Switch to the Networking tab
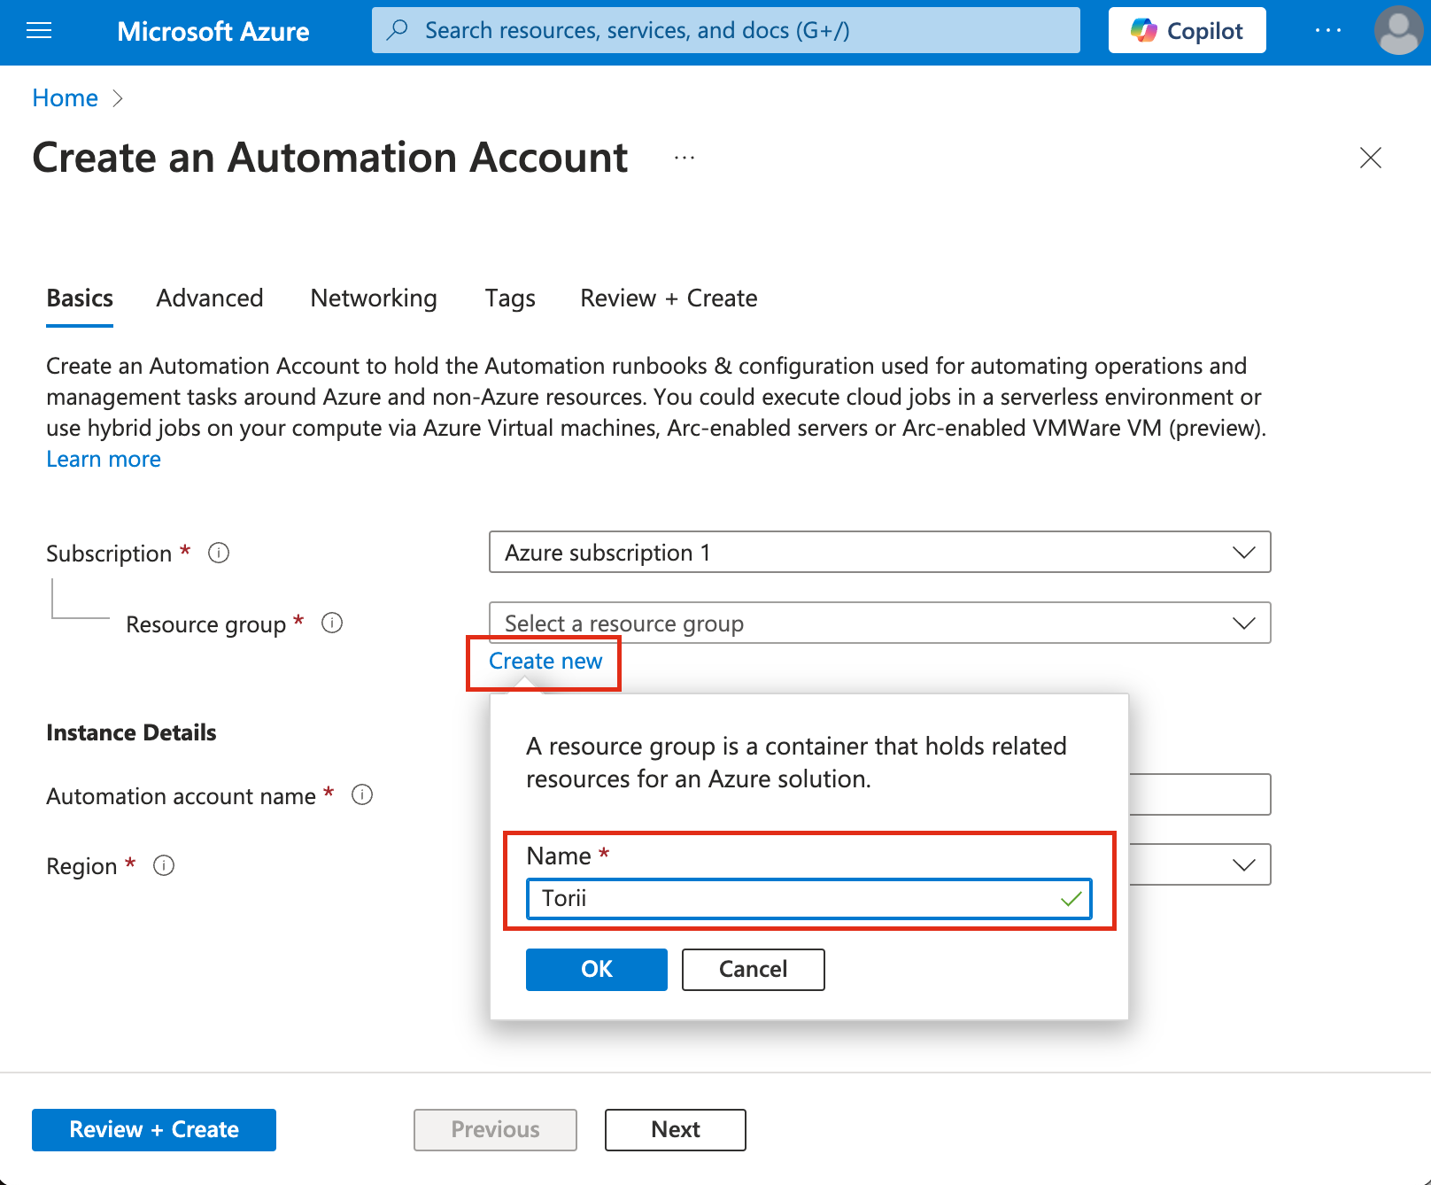This screenshot has width=1431, height=1185. pyautogui.click(x=374, y=298)
